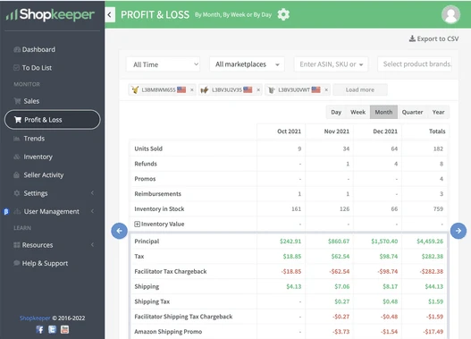
Task: Switch to the Quarter view
Action: [412, 112]
